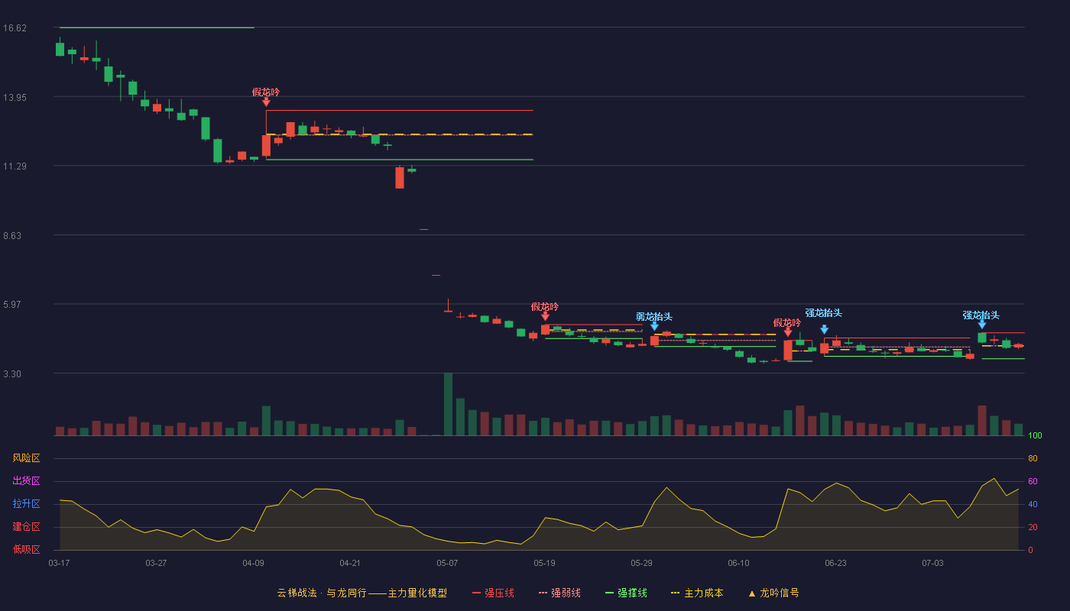Click the 04-09 date label
The image size is (1070, 611).
point(253,563)
